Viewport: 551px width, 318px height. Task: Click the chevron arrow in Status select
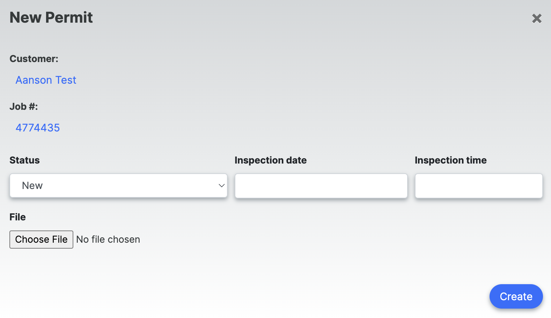(x=221, y=185)
